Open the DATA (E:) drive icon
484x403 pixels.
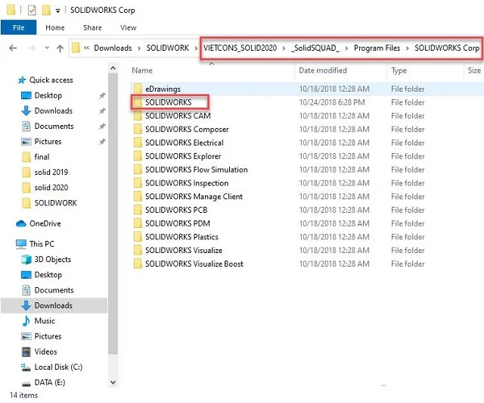pos(26,383)
